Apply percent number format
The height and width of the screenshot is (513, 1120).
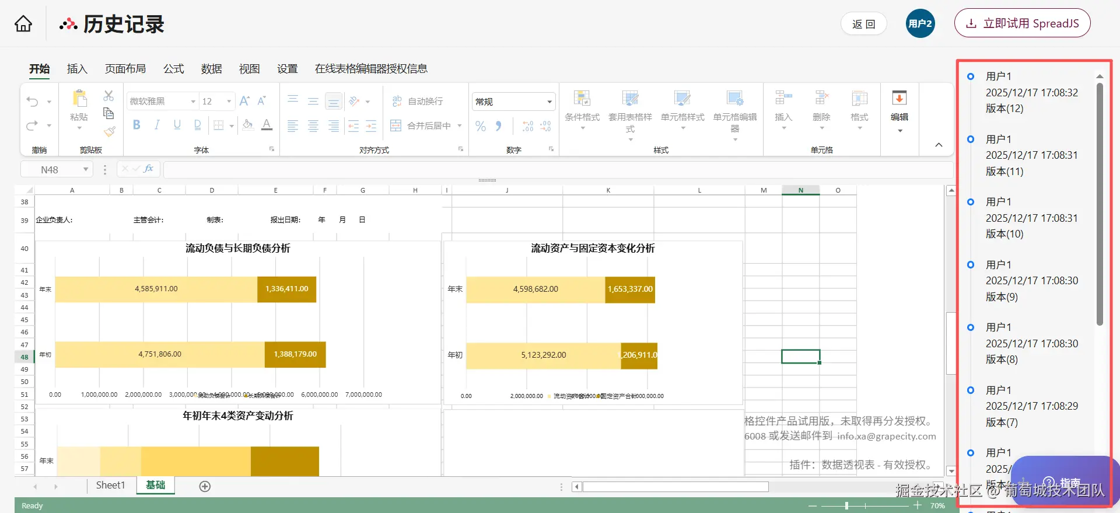click(x=481, y=126)
